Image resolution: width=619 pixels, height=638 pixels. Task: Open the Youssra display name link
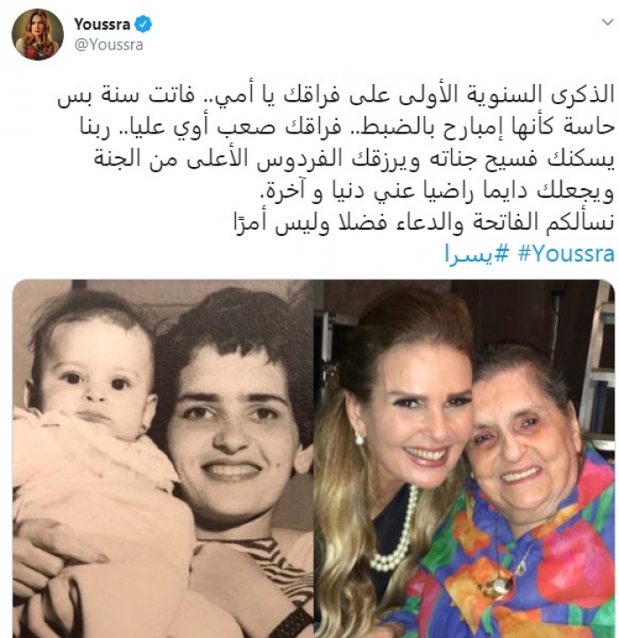[x=102, y=25]
